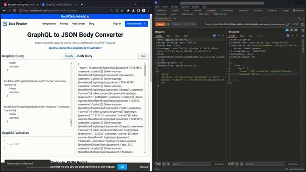This screenshot has height=172, width=306.
Task: Select the side-by-side layout toggle
Action: [x=287, y=30]
